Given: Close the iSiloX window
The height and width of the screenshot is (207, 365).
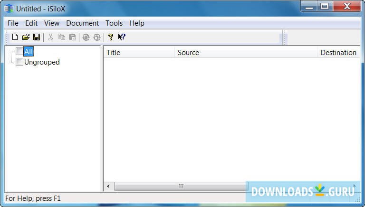Looking at the screenshot, I should click(347, 7).
